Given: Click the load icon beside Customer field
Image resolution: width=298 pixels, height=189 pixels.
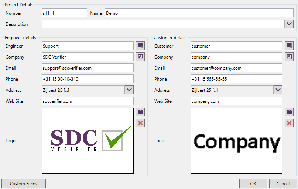Looking at the screenshot, I should (x=289, y=46).
